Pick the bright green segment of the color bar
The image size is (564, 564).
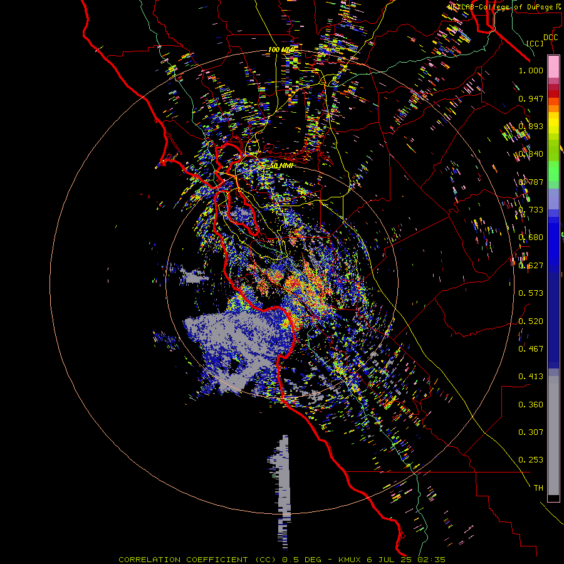[x=553, y=171]
